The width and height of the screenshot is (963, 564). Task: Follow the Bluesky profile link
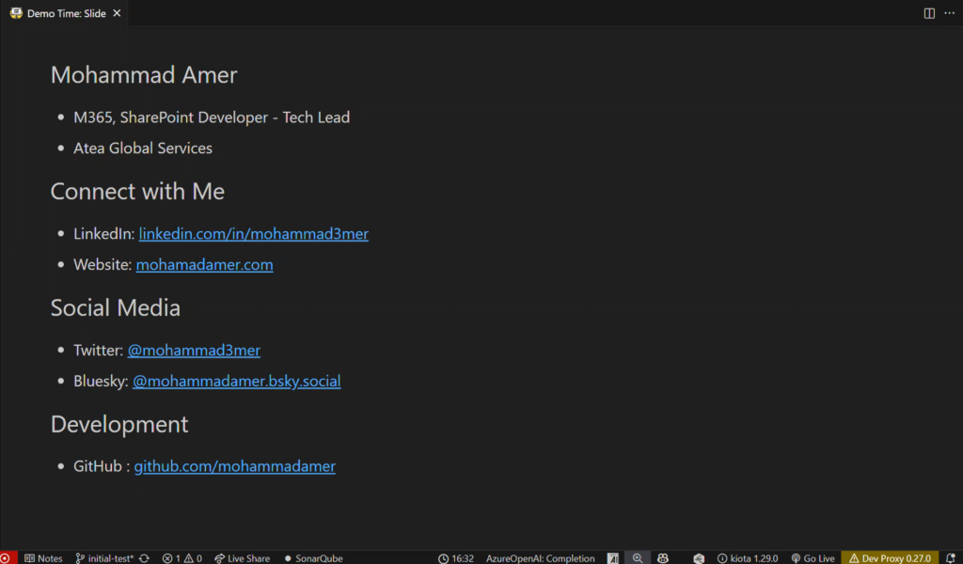pos(236,382)
